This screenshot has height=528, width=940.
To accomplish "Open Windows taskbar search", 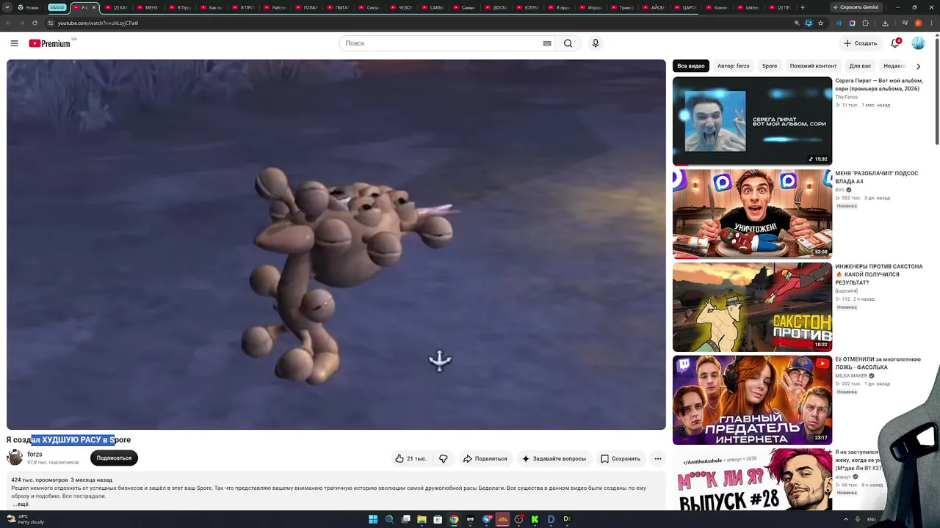I will (389, 519).
